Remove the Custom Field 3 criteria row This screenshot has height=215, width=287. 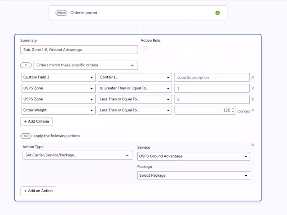tap(253, 77)
